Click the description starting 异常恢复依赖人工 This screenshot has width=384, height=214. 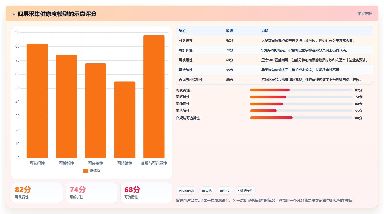coord(301,70)
